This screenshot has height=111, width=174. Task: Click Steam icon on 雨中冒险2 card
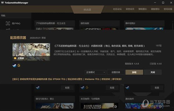tap(128, 88)
